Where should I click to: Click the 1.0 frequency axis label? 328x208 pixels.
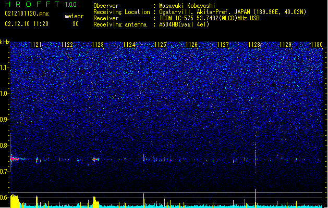point(5,94)
